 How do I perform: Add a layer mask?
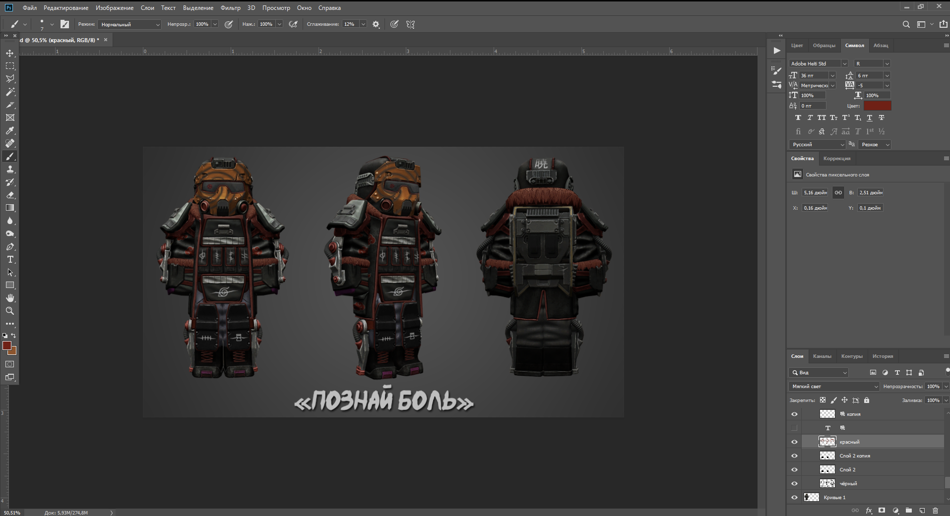click(882, 511)
